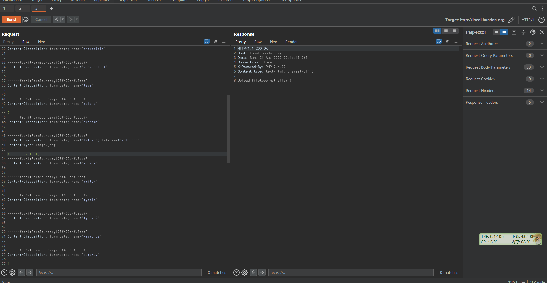Open request settings gear next to Send

tap(26, 19)
